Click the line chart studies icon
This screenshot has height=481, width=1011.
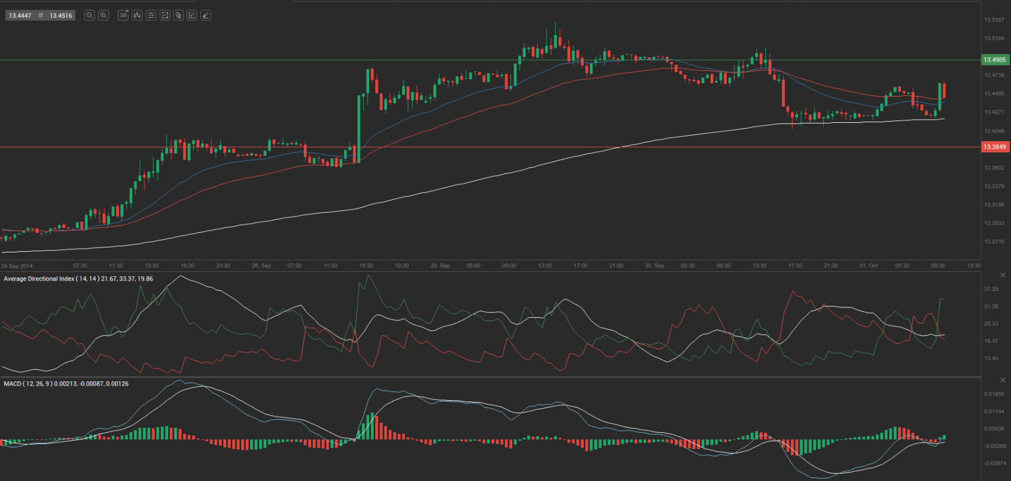(164, 15)
